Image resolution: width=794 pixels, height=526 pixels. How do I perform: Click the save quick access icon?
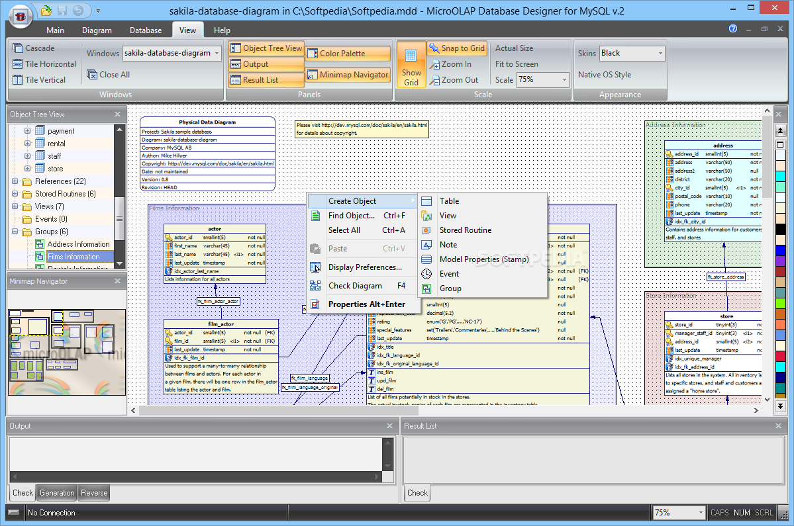coord(62,10)
